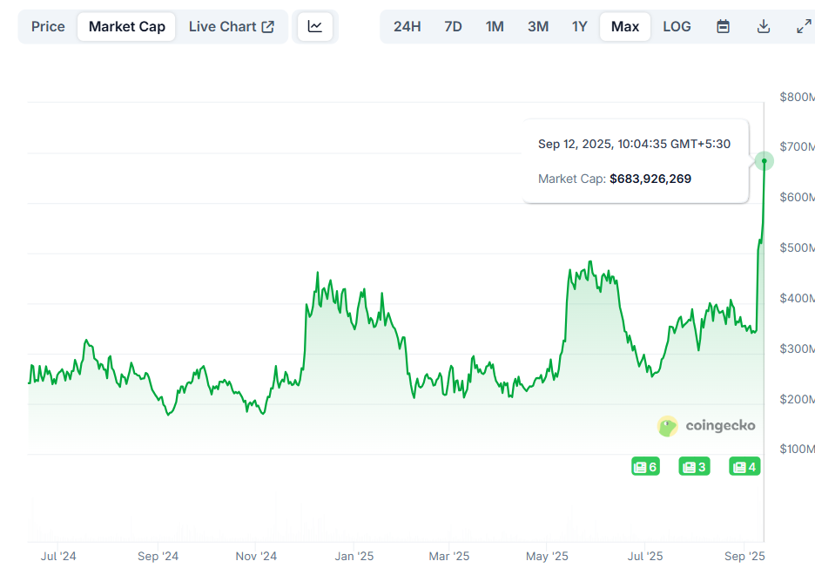Pick the 1M range selector
The height and width of the screenshot is (568, 815).
[495, 26]
